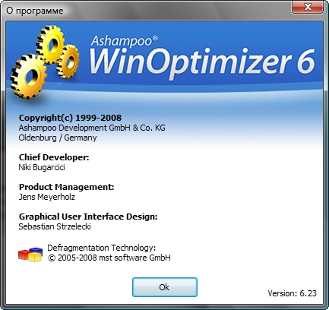Image resolution: width=329 pixels, height=310 pixels.
Task: Click the Ok button
Action: click(165, 287)
